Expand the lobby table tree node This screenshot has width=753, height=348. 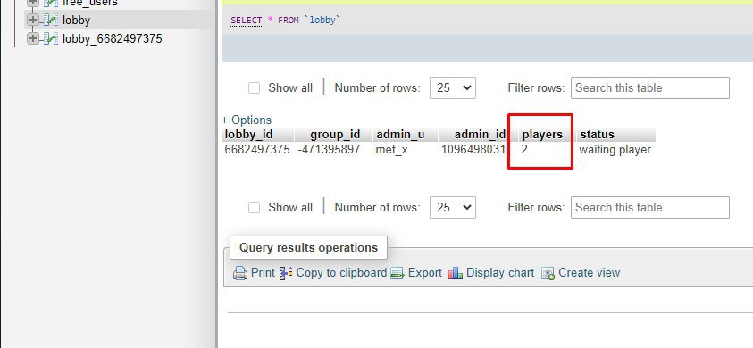pyautogui.click(x=32, y=20)
